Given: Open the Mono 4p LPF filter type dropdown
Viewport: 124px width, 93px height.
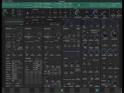Looking at the screenshot, I should 95,30.
